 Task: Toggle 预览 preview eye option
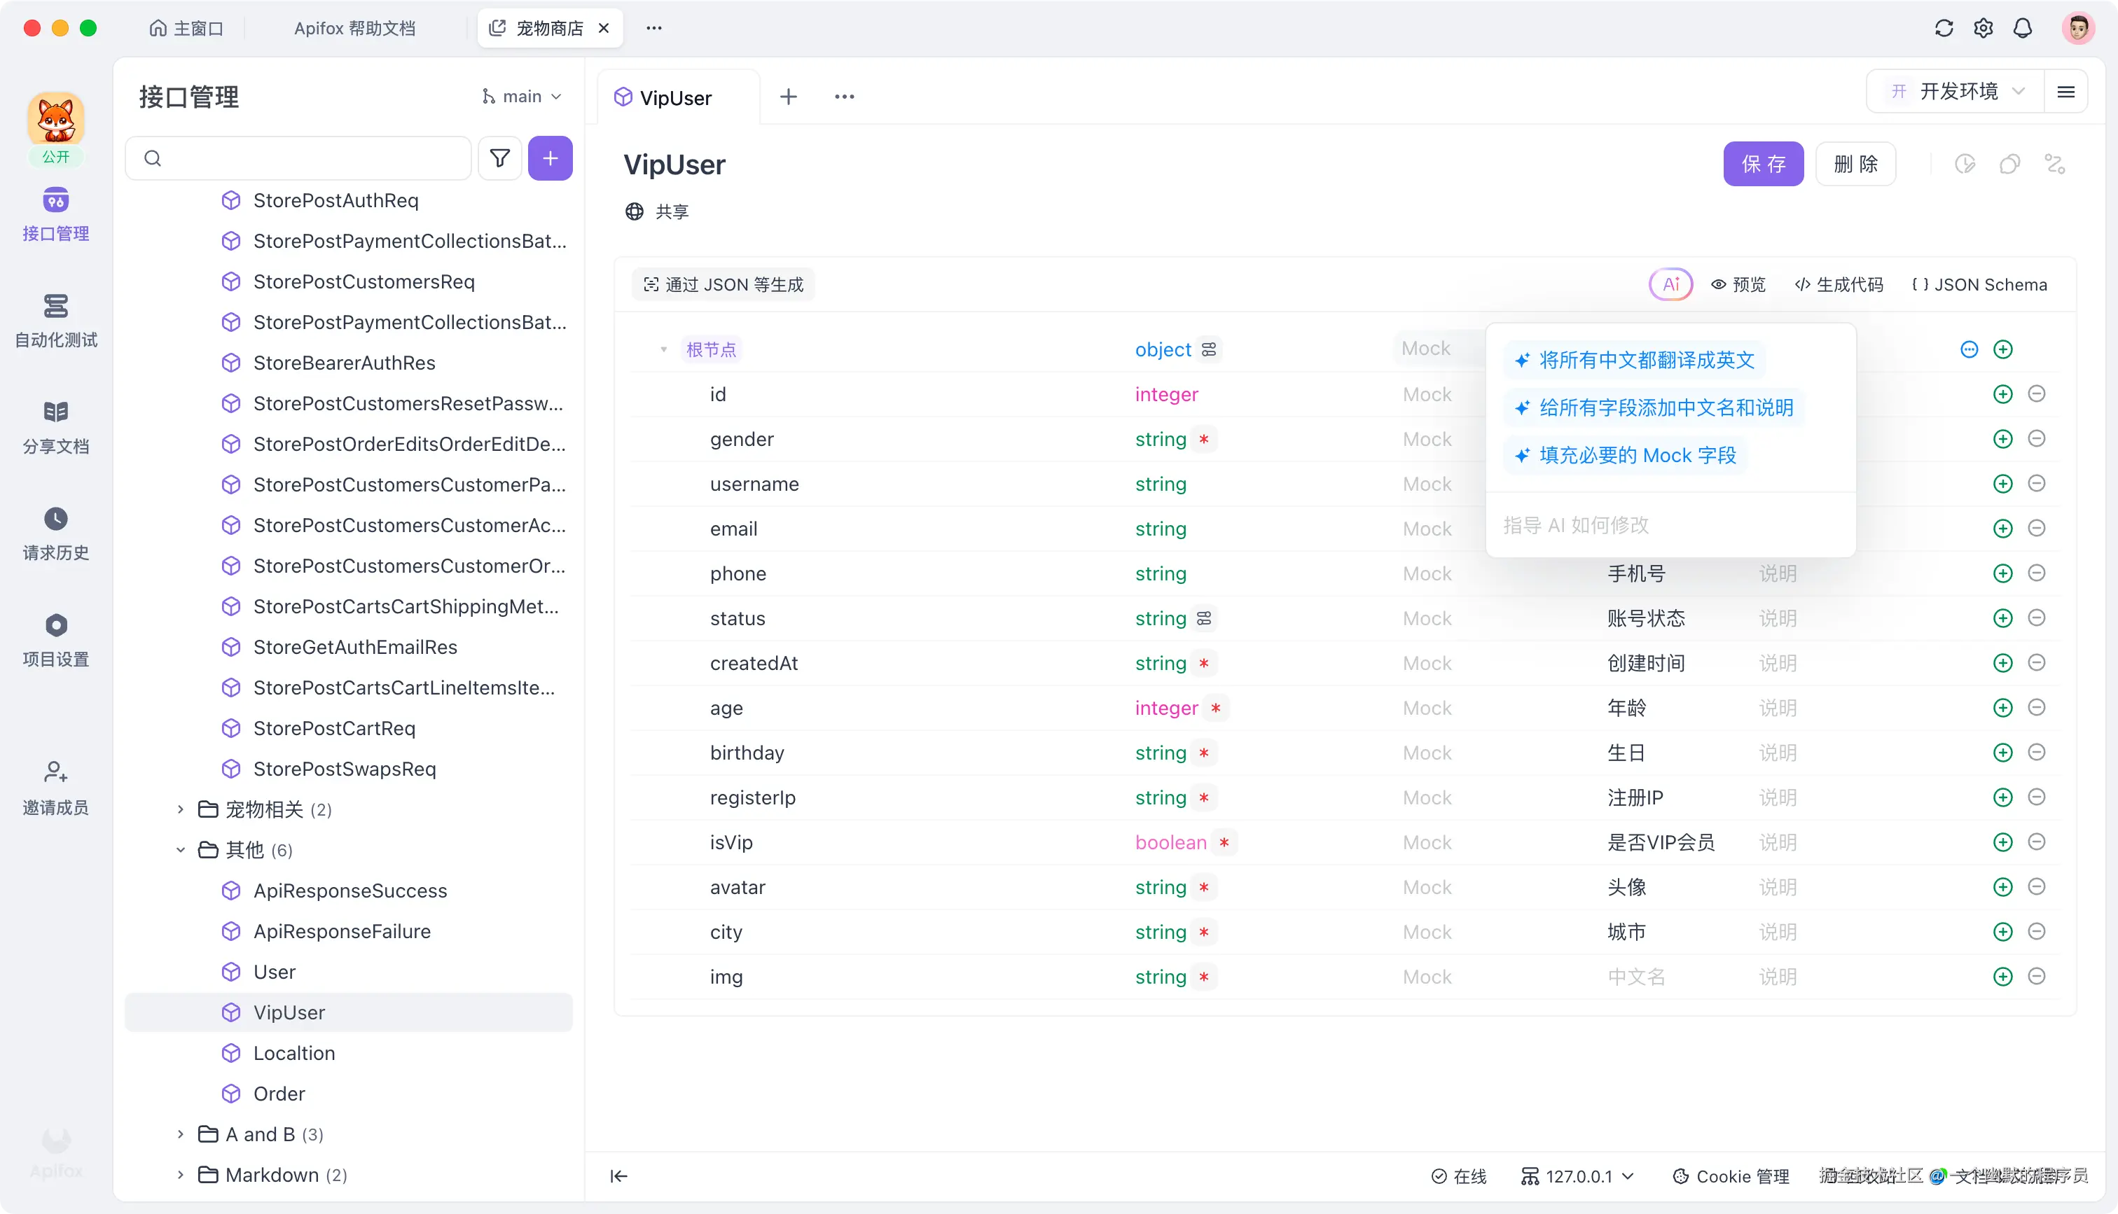1738,284
